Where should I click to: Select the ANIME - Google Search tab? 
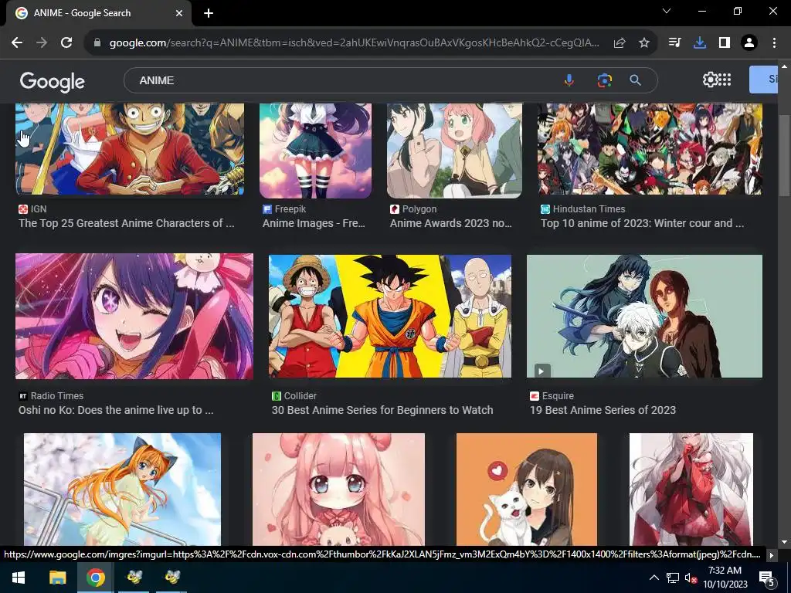tap(98, 13)
